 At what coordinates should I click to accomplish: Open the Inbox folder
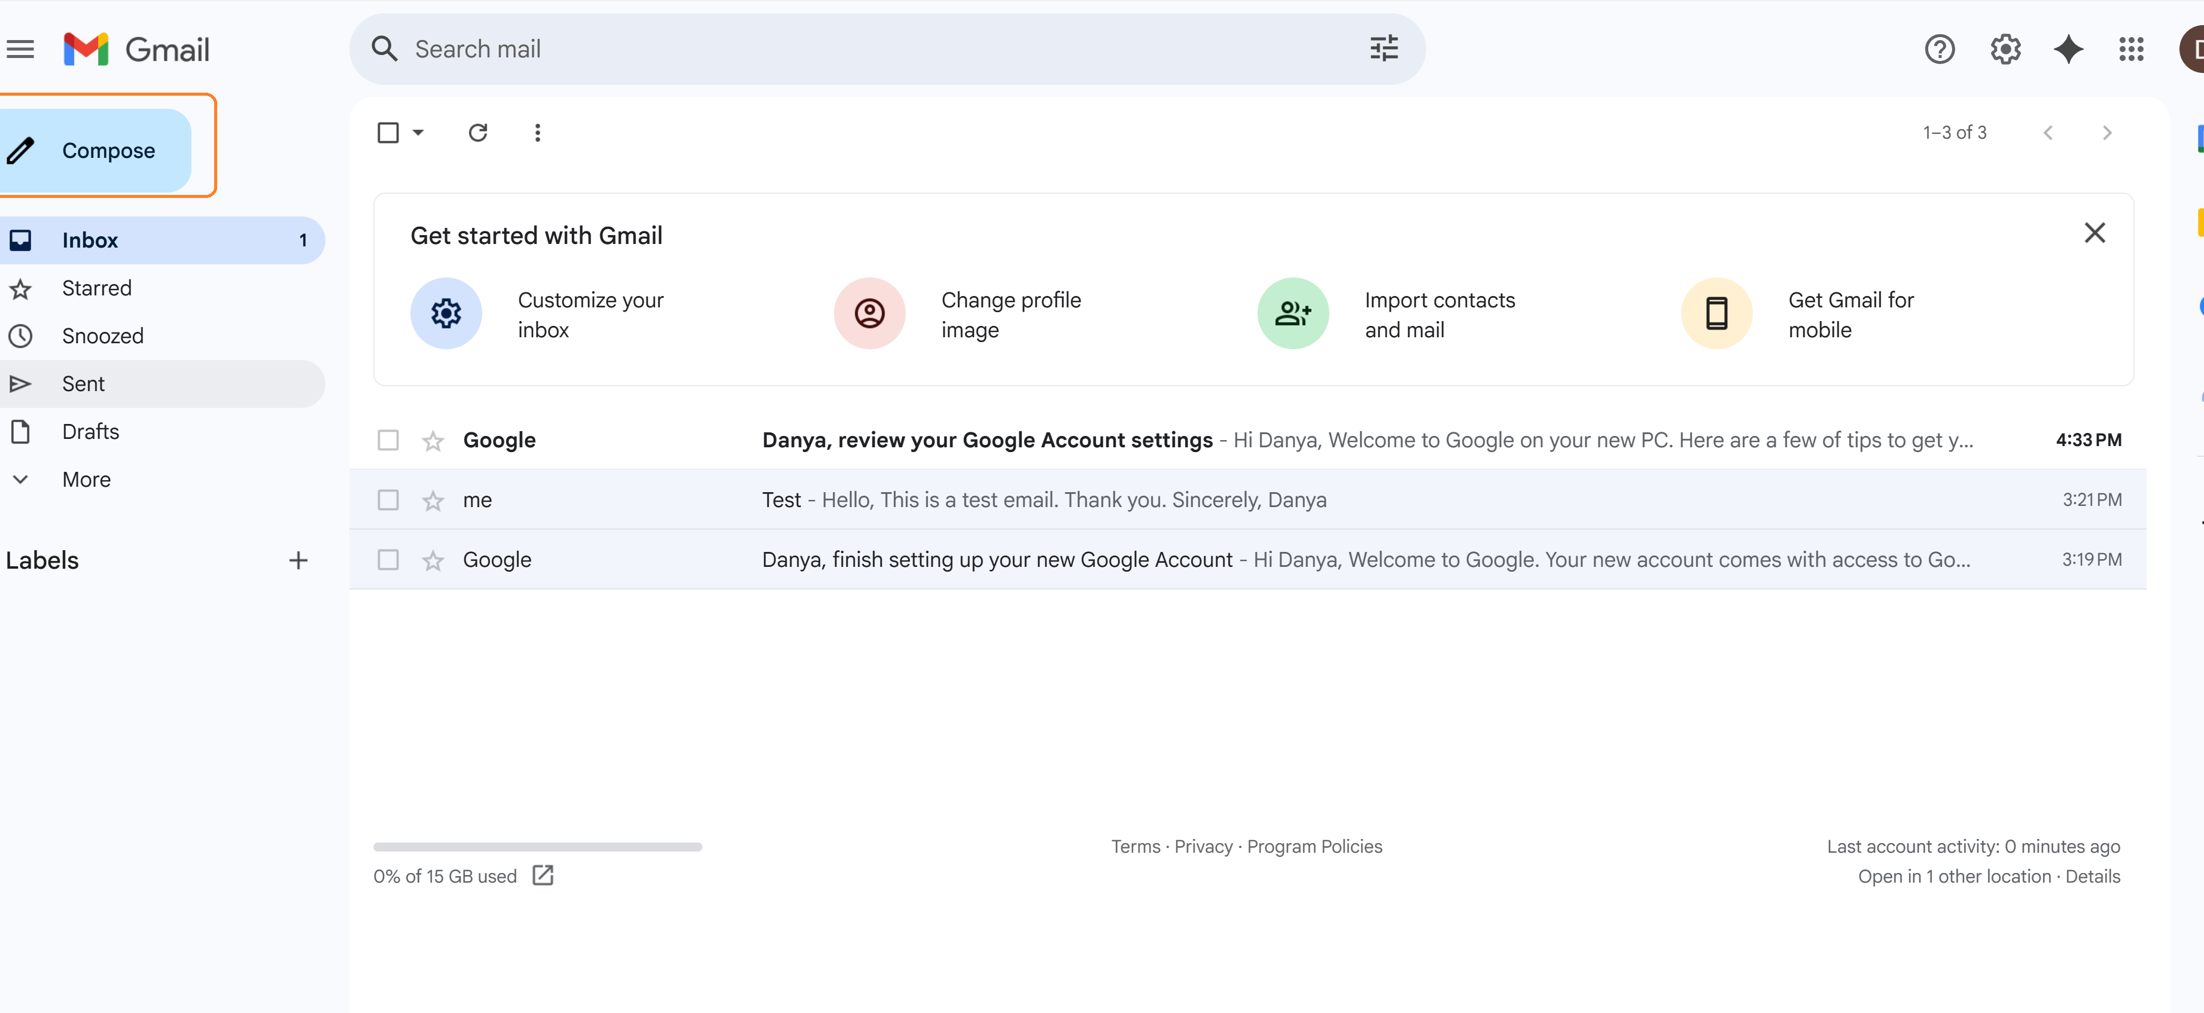click(163, 240)
